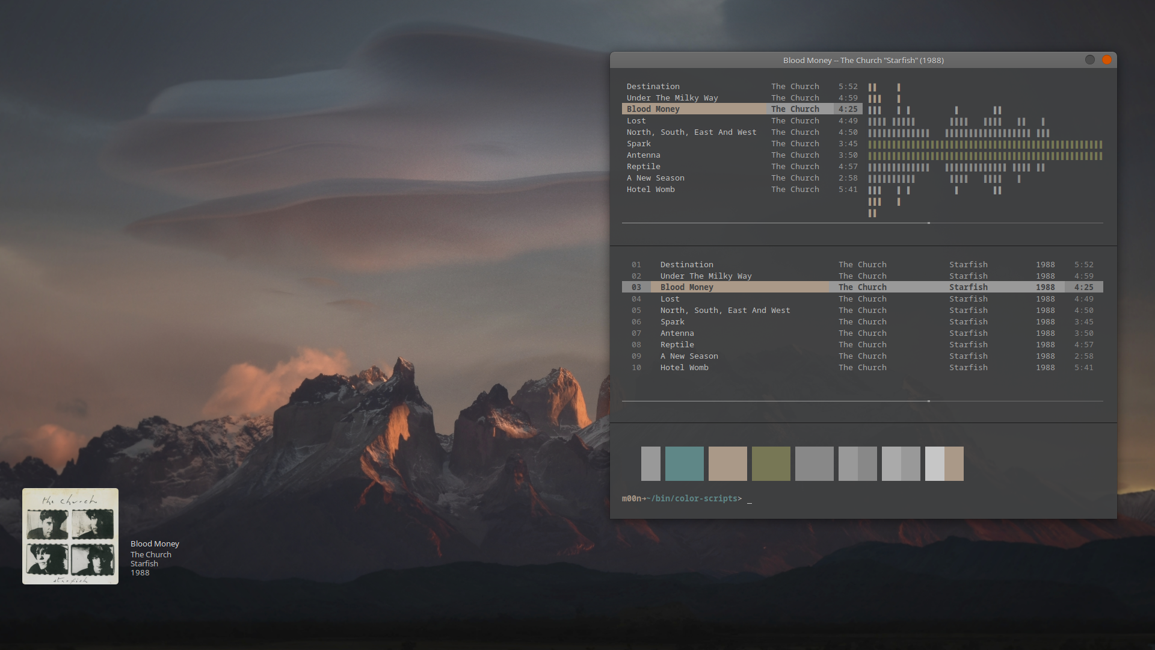Click the teal color block

tap(685, 463)
